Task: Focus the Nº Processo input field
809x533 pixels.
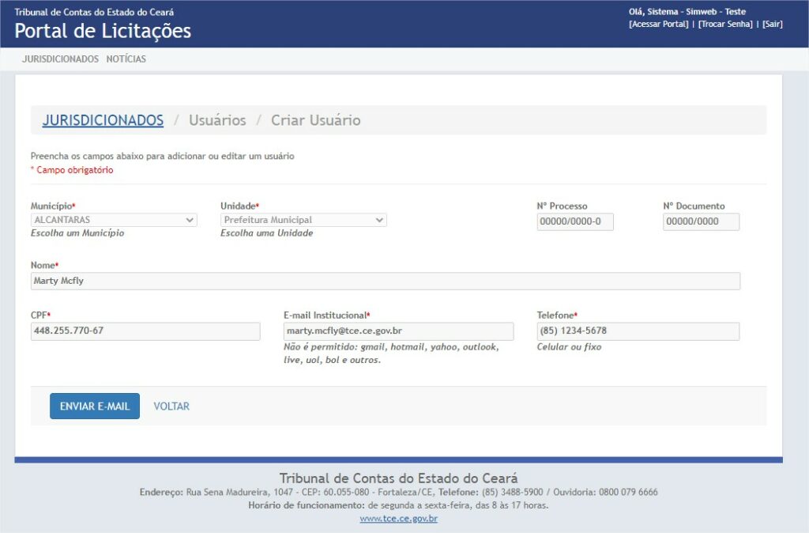Action: [x=575, y=221]
